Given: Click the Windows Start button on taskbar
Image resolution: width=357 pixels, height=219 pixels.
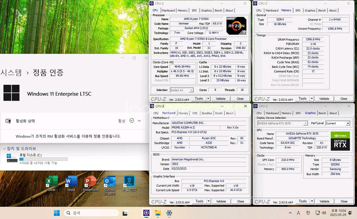Looking at the screenshot, I should 57,213.
